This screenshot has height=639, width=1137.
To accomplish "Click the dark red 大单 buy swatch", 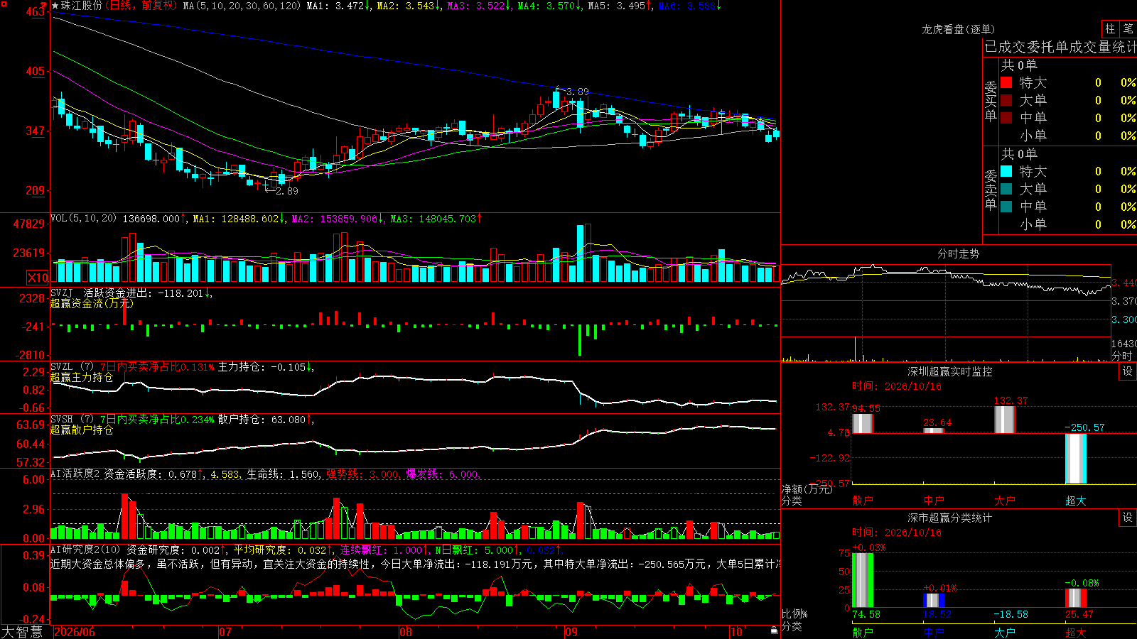I will click(1006, 100).
